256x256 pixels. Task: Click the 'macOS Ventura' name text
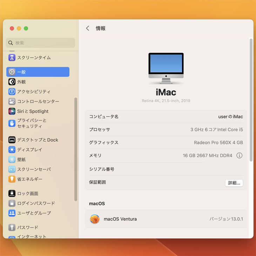click(120, 219)
